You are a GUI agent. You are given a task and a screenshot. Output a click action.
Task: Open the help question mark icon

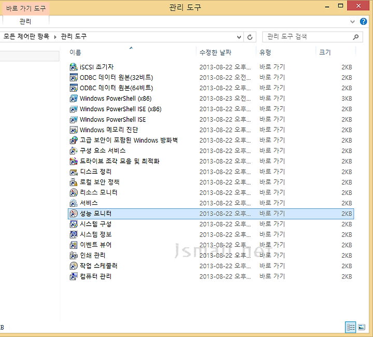(363, 21)
